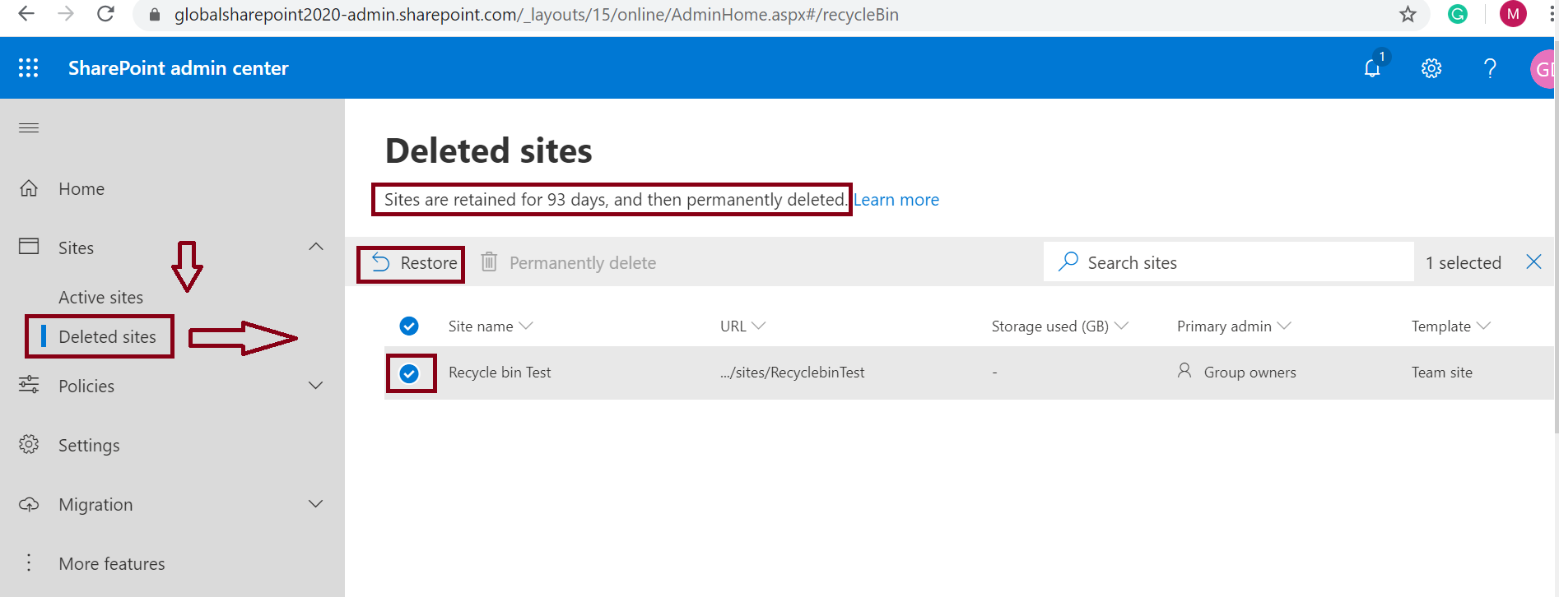Open URL column sort dropdown
This screenshot has width=1559, height=597.
click(x=759, y=326)
